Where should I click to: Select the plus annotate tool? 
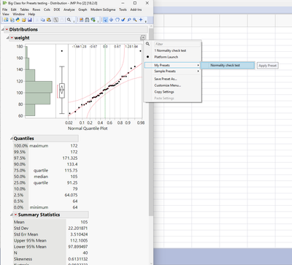point(141,20)
